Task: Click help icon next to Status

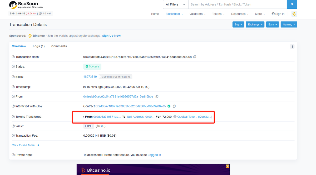Action: click(13, 66)
